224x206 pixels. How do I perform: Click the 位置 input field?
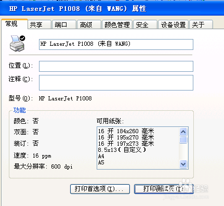[116, 66]
